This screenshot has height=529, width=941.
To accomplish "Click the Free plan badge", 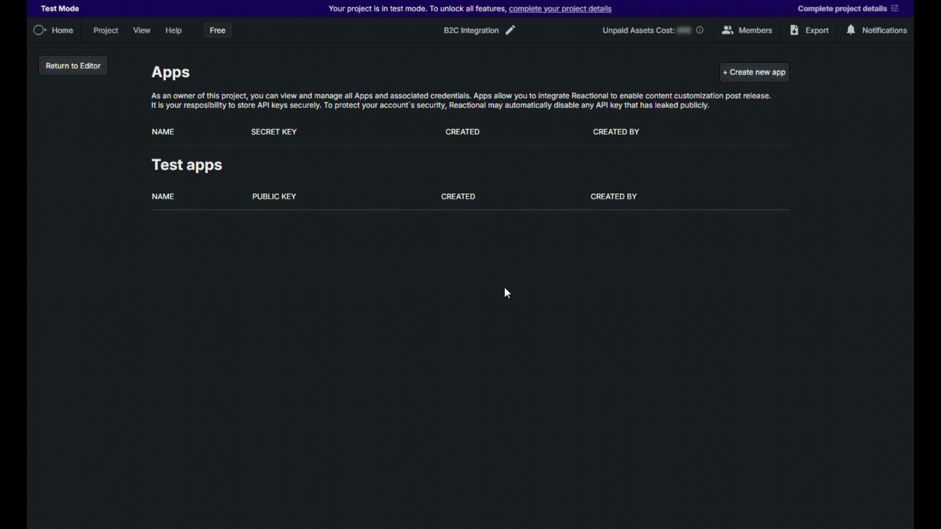I will pyautogui.click(x=218, y=30).
